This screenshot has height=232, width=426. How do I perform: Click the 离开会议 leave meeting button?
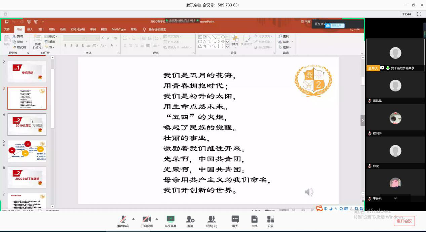[404, 221]
